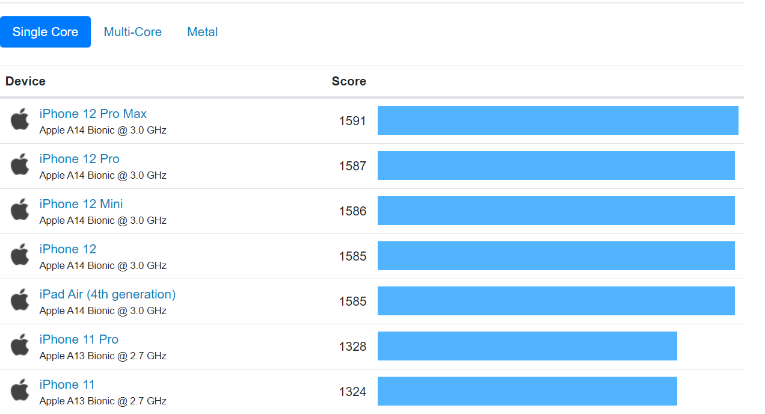765x414 pixels.
Task: Click Apple logo beside iPhone 12 Pro Max
Action: [20, 120]
